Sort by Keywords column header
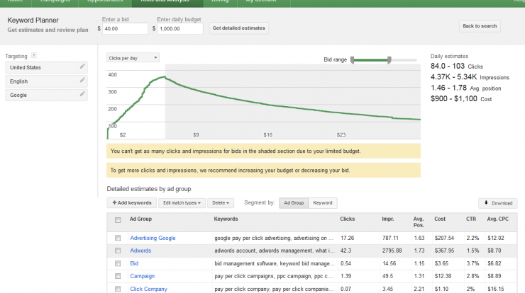Viewport: 525px width, 293px height. (x=226, y=219)
